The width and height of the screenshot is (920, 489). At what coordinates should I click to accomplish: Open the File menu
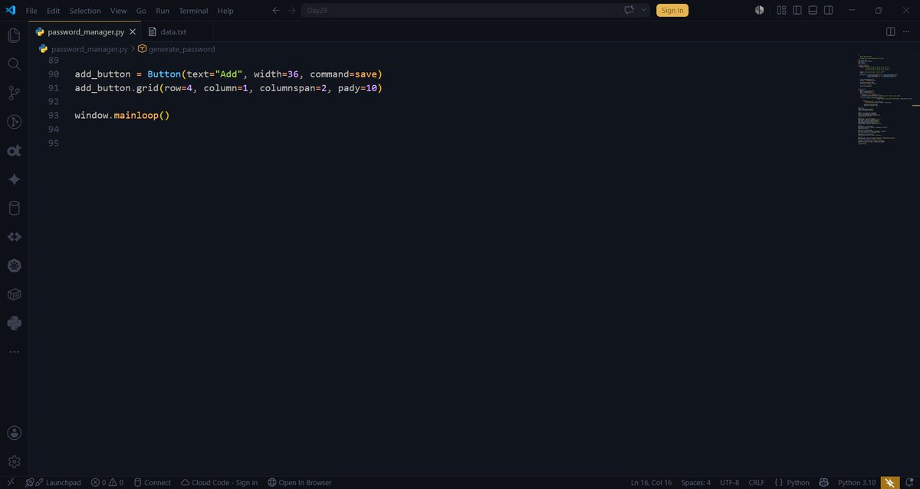pos(31,11)
